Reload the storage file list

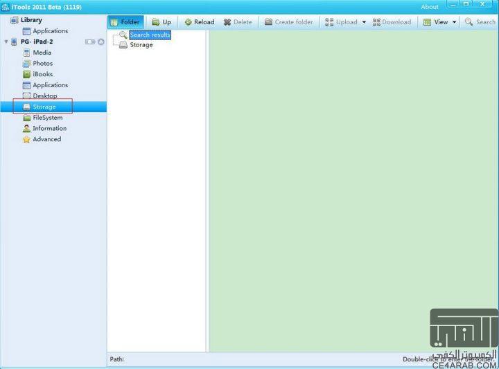[x=200, y=22]
